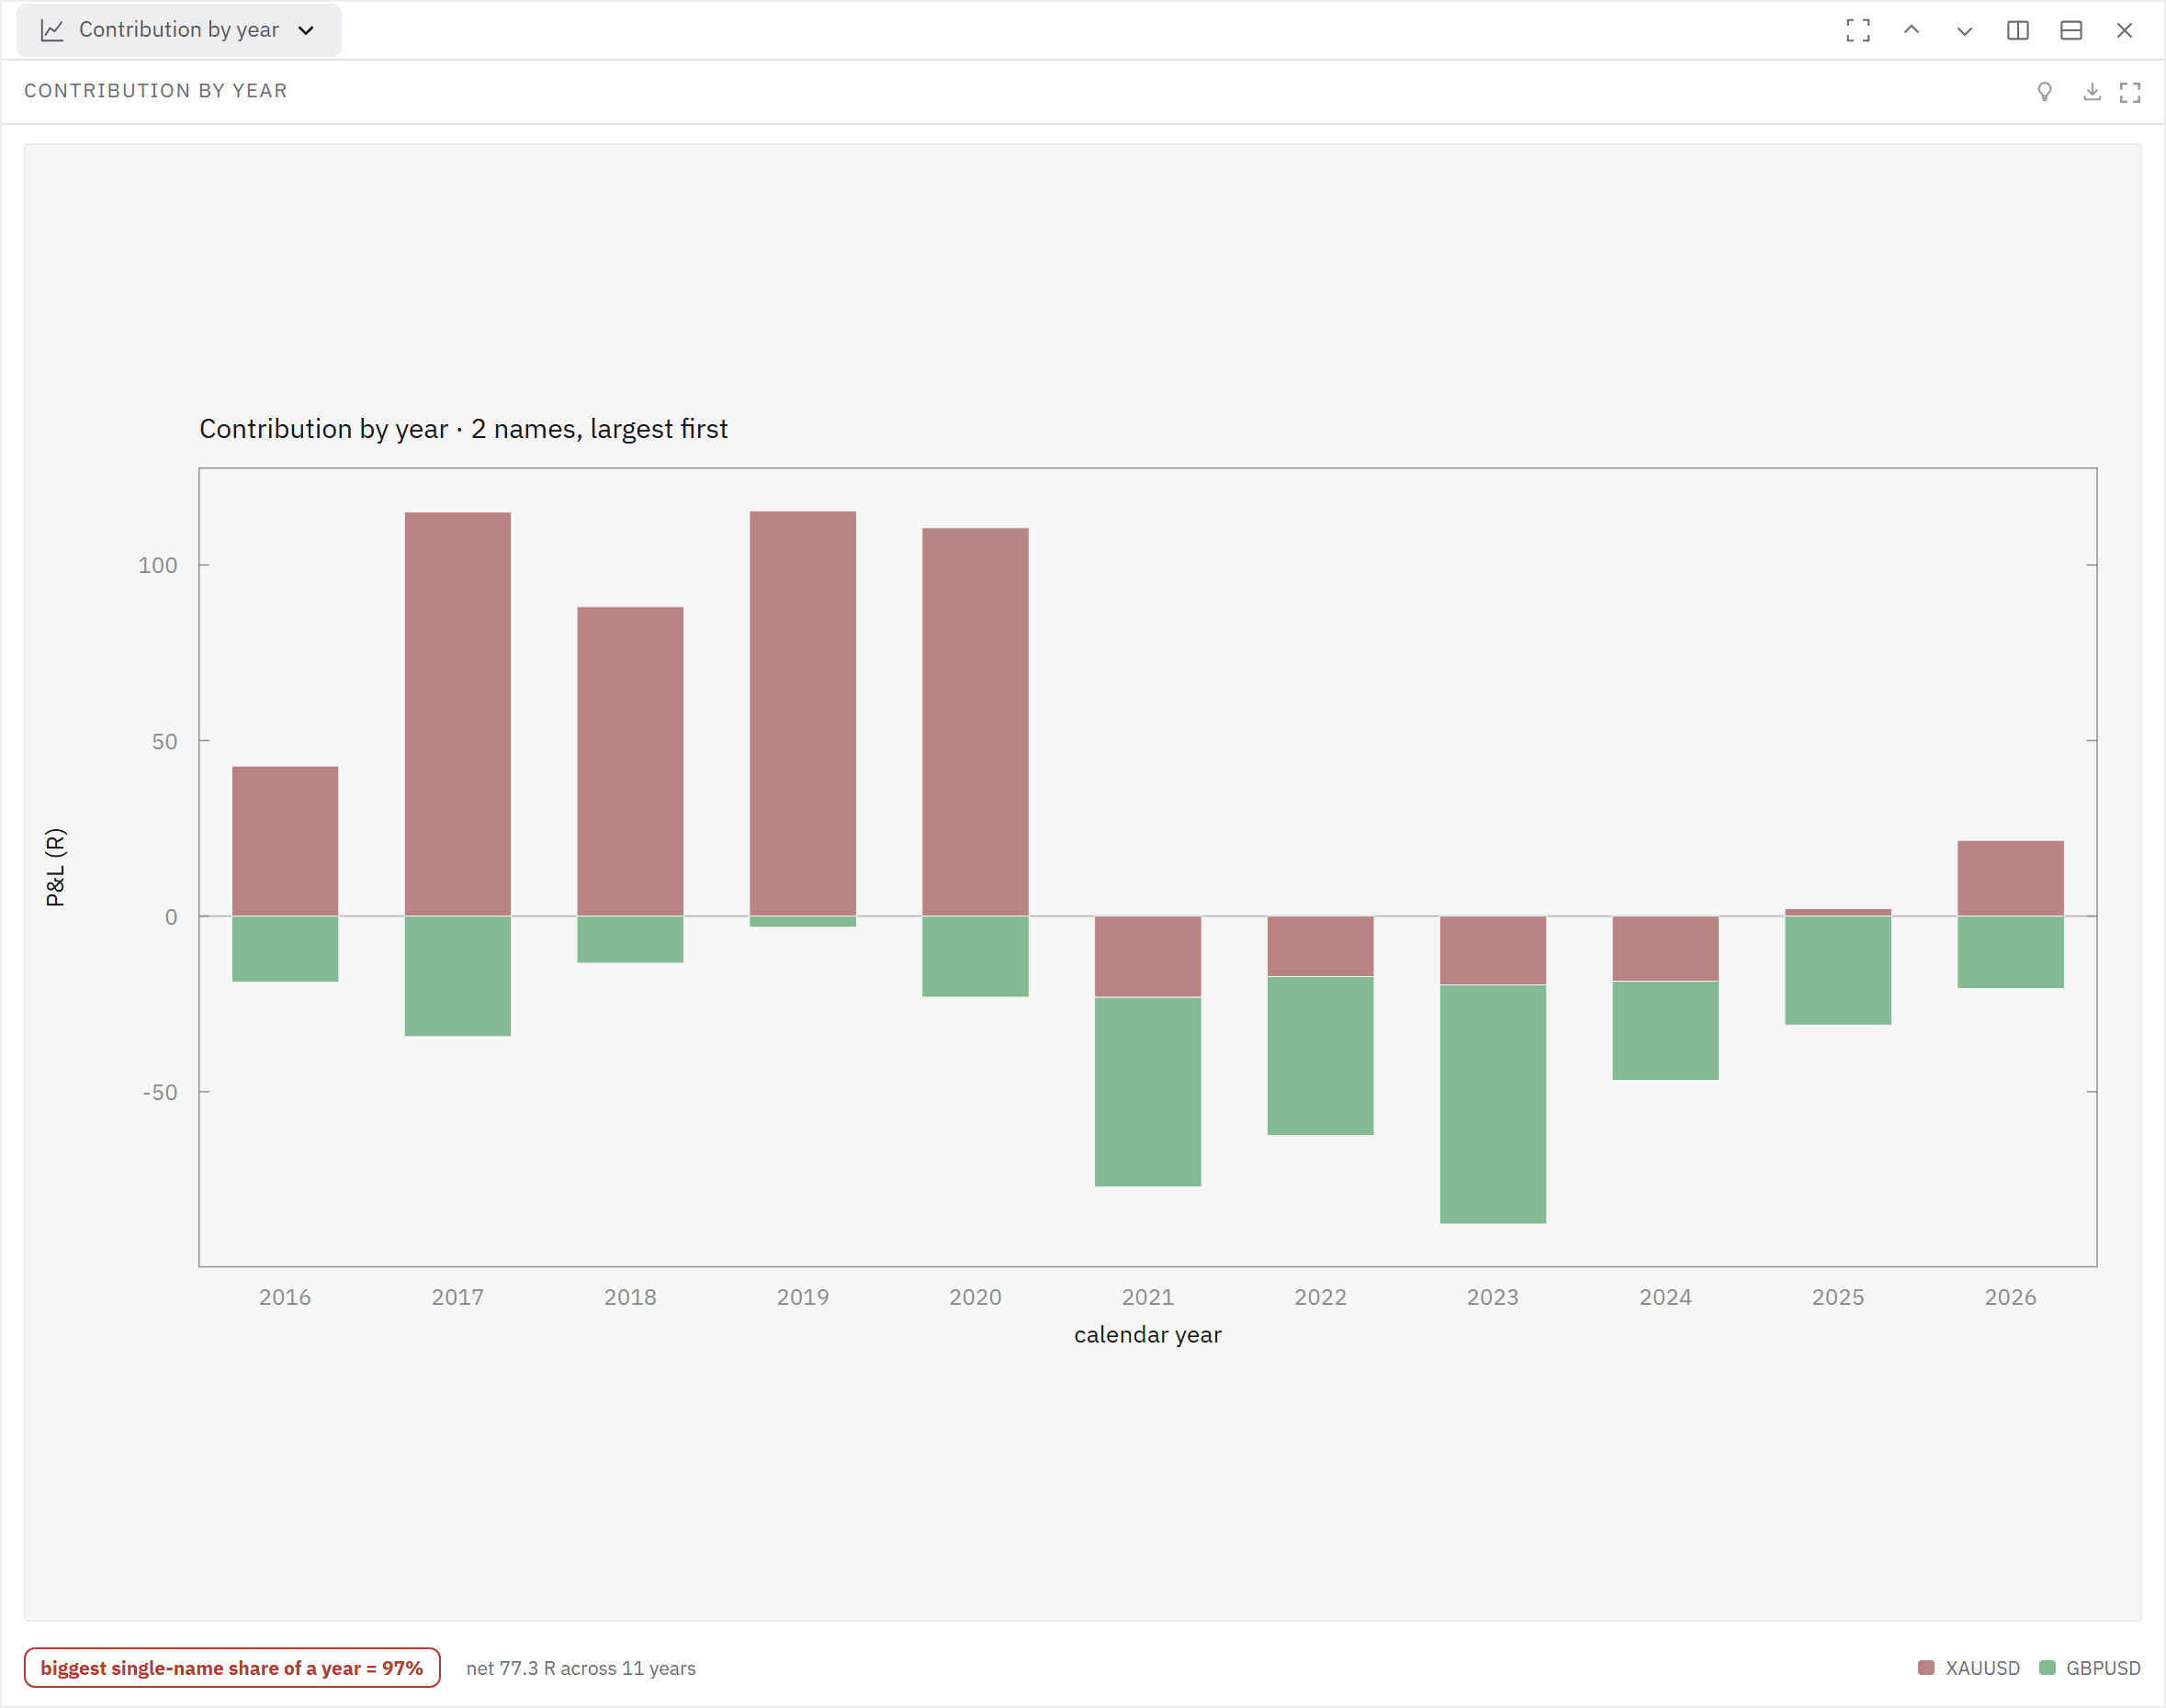Click the 'CONTRIBUTION BY YEAR' section header
This screenshot has width=2166, height=1708.
[x=156, y=91]
